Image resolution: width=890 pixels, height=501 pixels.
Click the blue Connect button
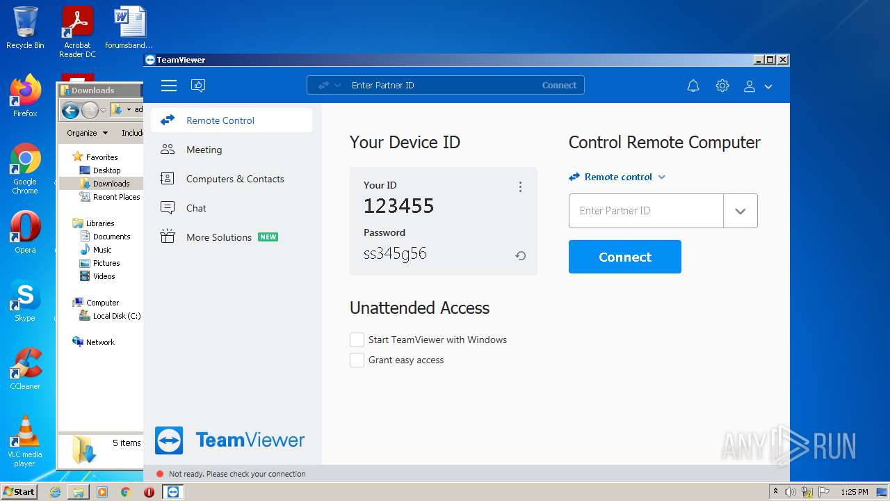(x=625, y=257)
